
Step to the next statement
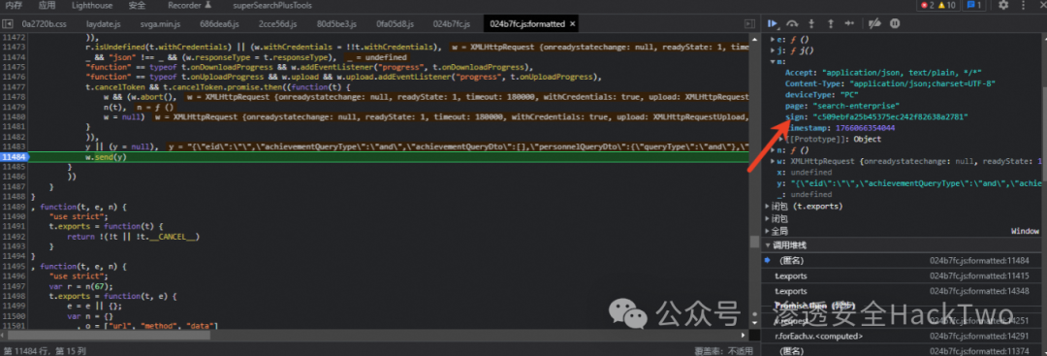(849, 23)
